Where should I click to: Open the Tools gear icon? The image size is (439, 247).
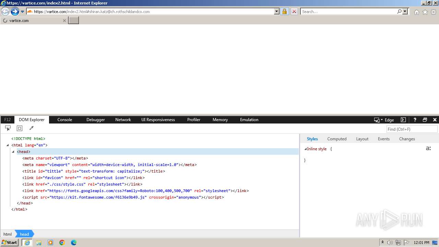pyautogui.click(x=434, y=12)
